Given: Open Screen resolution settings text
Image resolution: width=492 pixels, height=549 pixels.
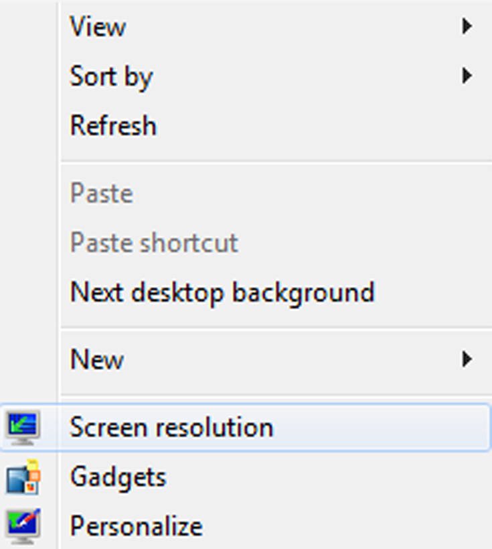Looking at the screenshot, I should click(x=171, y=428).
